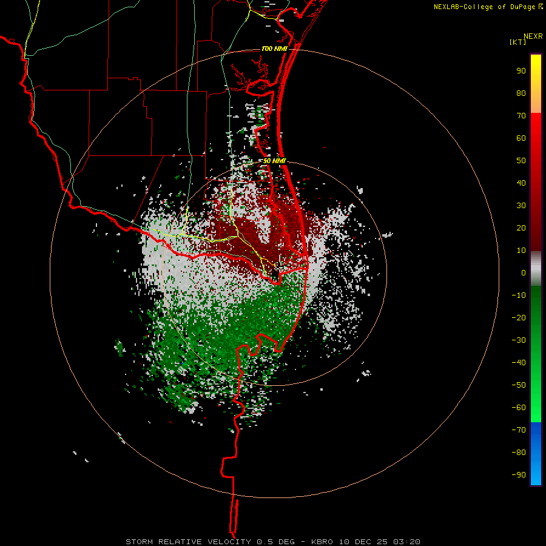Click the gray zero-velocity color bar segment
The width and height of the screenshot is (546, 546).
point(536,269)
